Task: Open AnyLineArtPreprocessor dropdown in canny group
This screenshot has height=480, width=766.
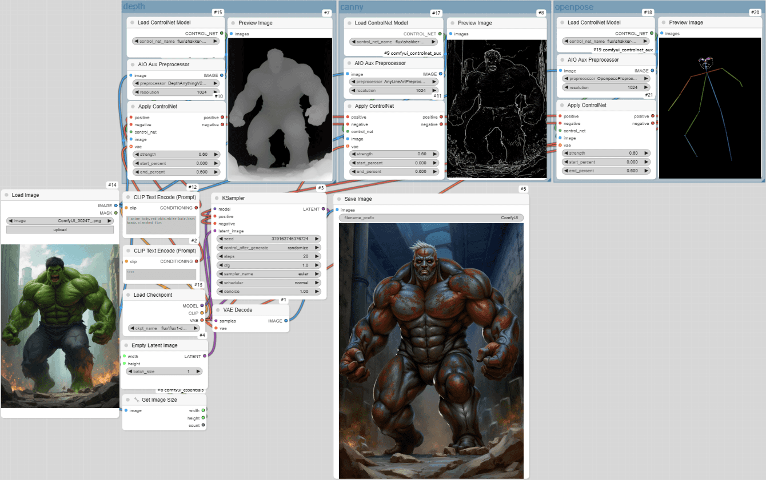Action: point(394,82)
